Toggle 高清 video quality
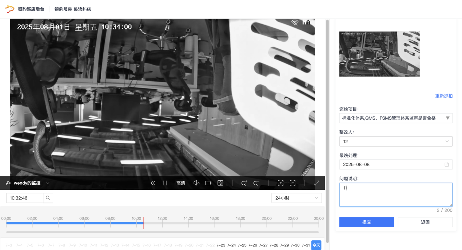The height and width of the screenshot is (250, 462). pyautogui.click(x=181, y=183)
